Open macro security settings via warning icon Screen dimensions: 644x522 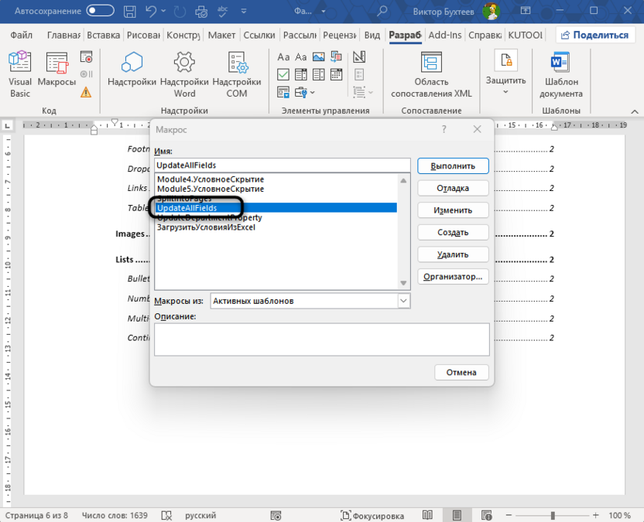tap(86, 91)
